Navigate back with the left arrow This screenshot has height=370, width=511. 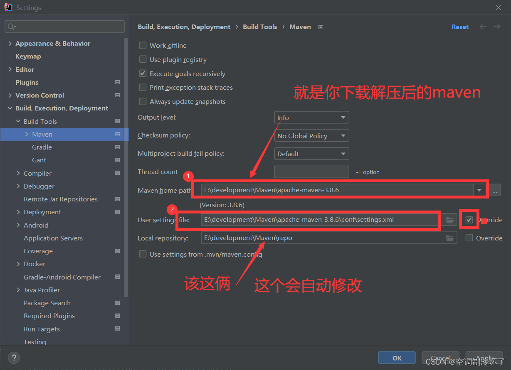click(483, 27)
